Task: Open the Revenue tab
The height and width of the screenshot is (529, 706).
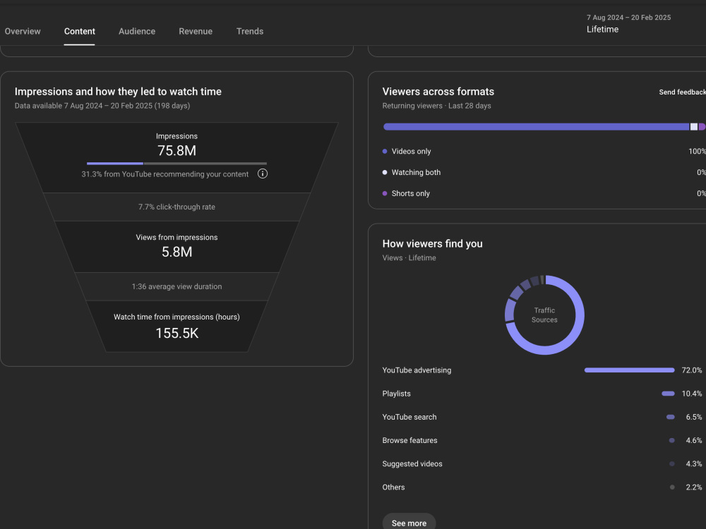Action: [196, 31]
